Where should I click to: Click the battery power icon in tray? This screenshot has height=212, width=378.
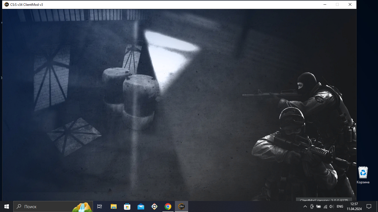pyautogui.click(x=319, y=206)
